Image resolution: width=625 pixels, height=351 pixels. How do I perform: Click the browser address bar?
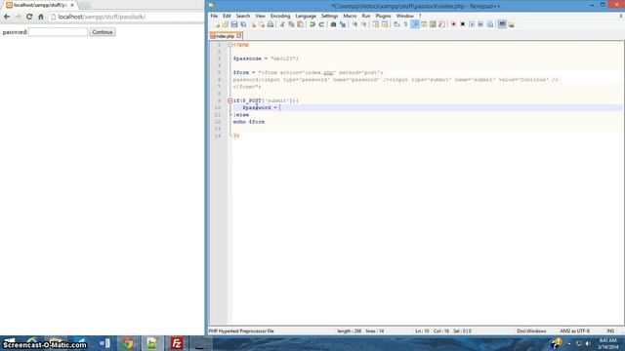tap(127, 17)
